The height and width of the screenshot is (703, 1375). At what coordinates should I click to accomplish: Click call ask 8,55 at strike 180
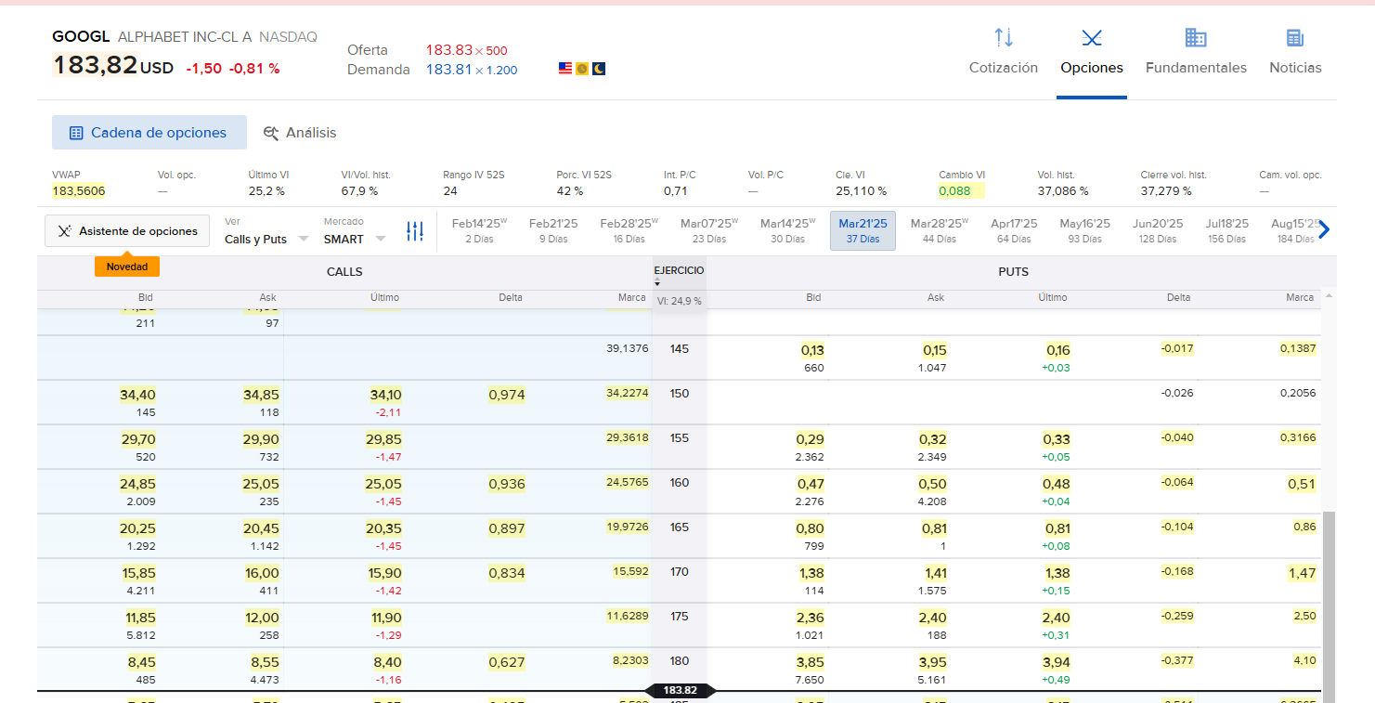[263, 662]
